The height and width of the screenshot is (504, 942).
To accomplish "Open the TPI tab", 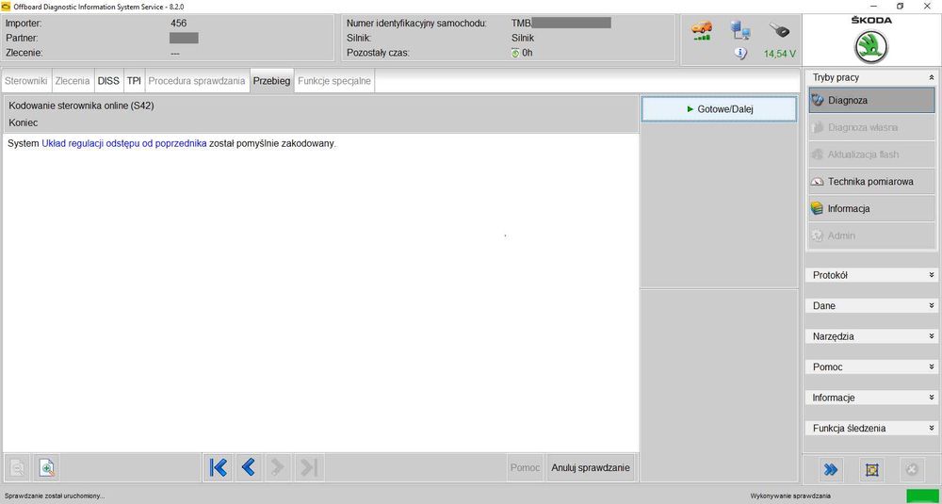I will pyautogui.click(x=134, y=80).
